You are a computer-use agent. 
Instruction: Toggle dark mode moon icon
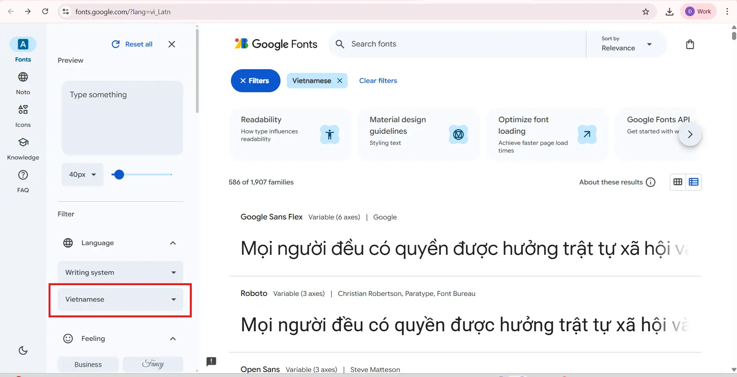23,350
